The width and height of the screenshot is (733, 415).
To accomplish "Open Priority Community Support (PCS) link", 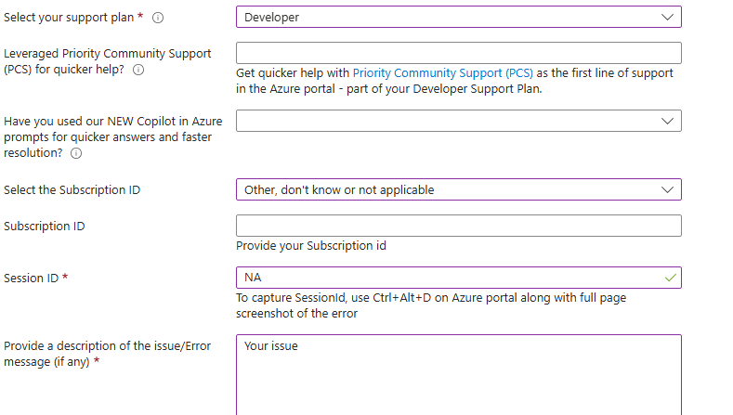I will tap(443, 73).
